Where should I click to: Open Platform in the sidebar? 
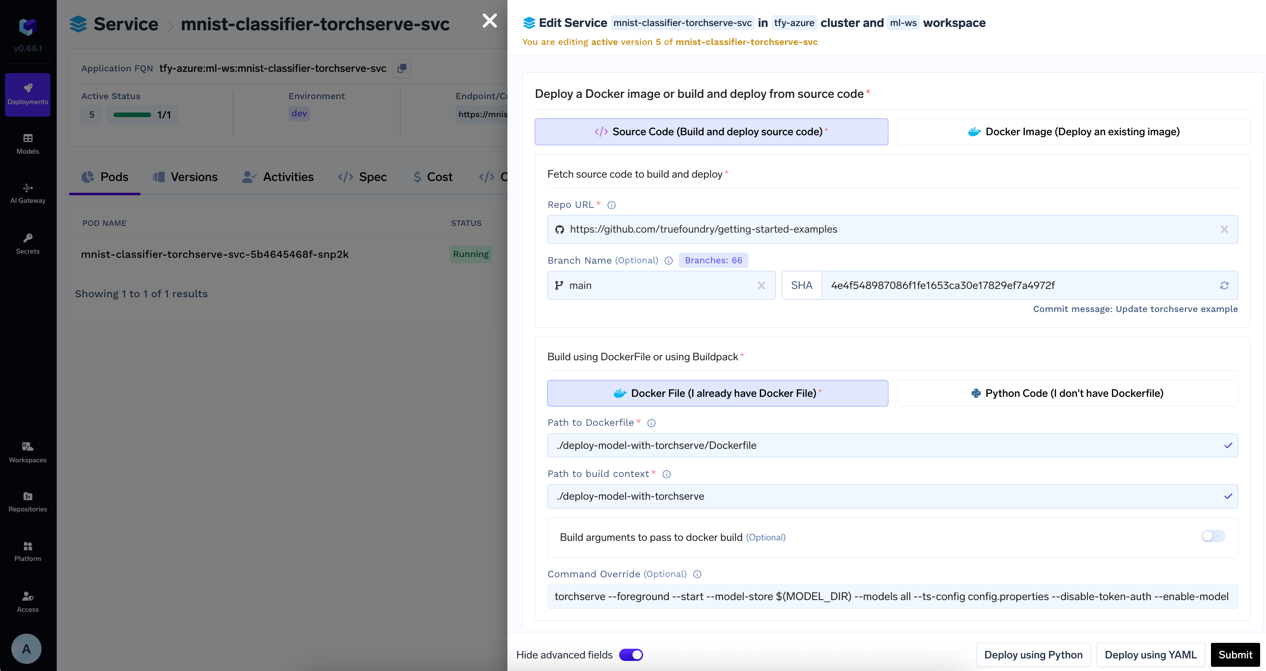28,552
